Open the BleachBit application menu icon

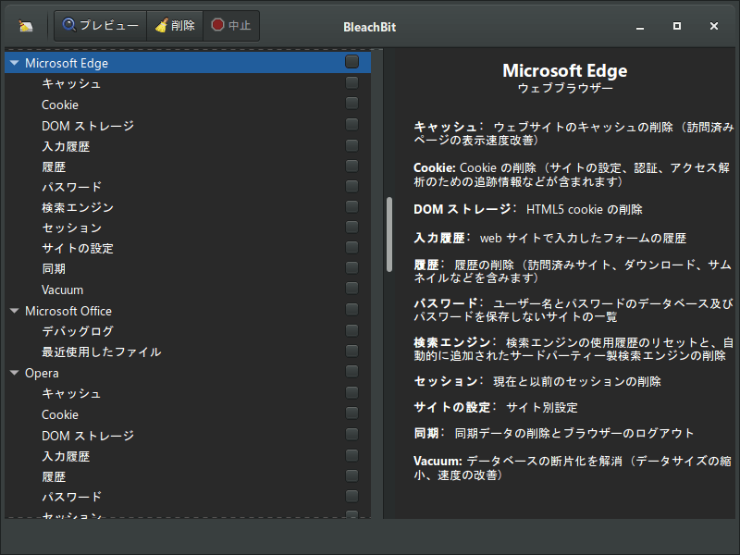coord(26,26)
